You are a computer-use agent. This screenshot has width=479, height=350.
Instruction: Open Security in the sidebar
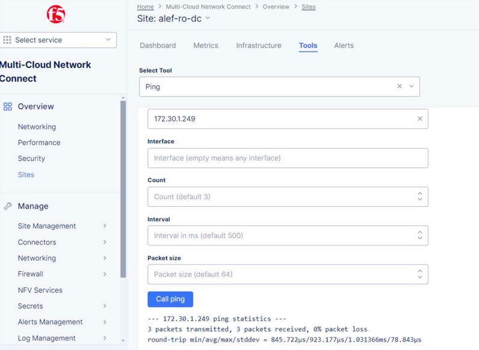point(31,159)
